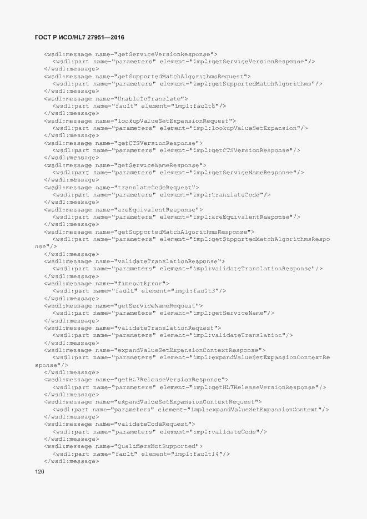Click the validateTranslationResponse message line
Viewport: 367px width, 519px height.
134,261
